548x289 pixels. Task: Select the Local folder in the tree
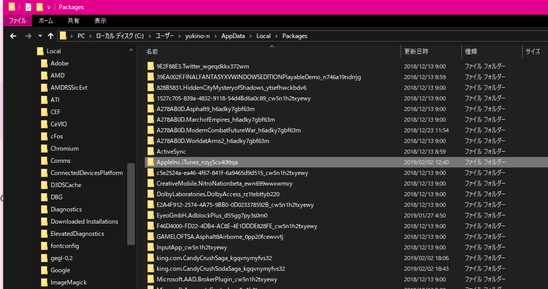(53, 51)
